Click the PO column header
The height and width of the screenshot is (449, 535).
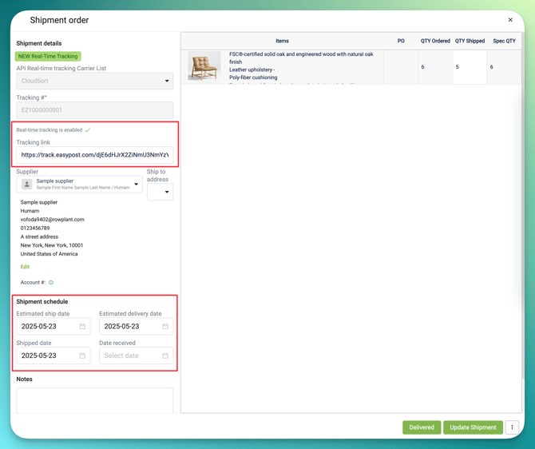[401, 41]
